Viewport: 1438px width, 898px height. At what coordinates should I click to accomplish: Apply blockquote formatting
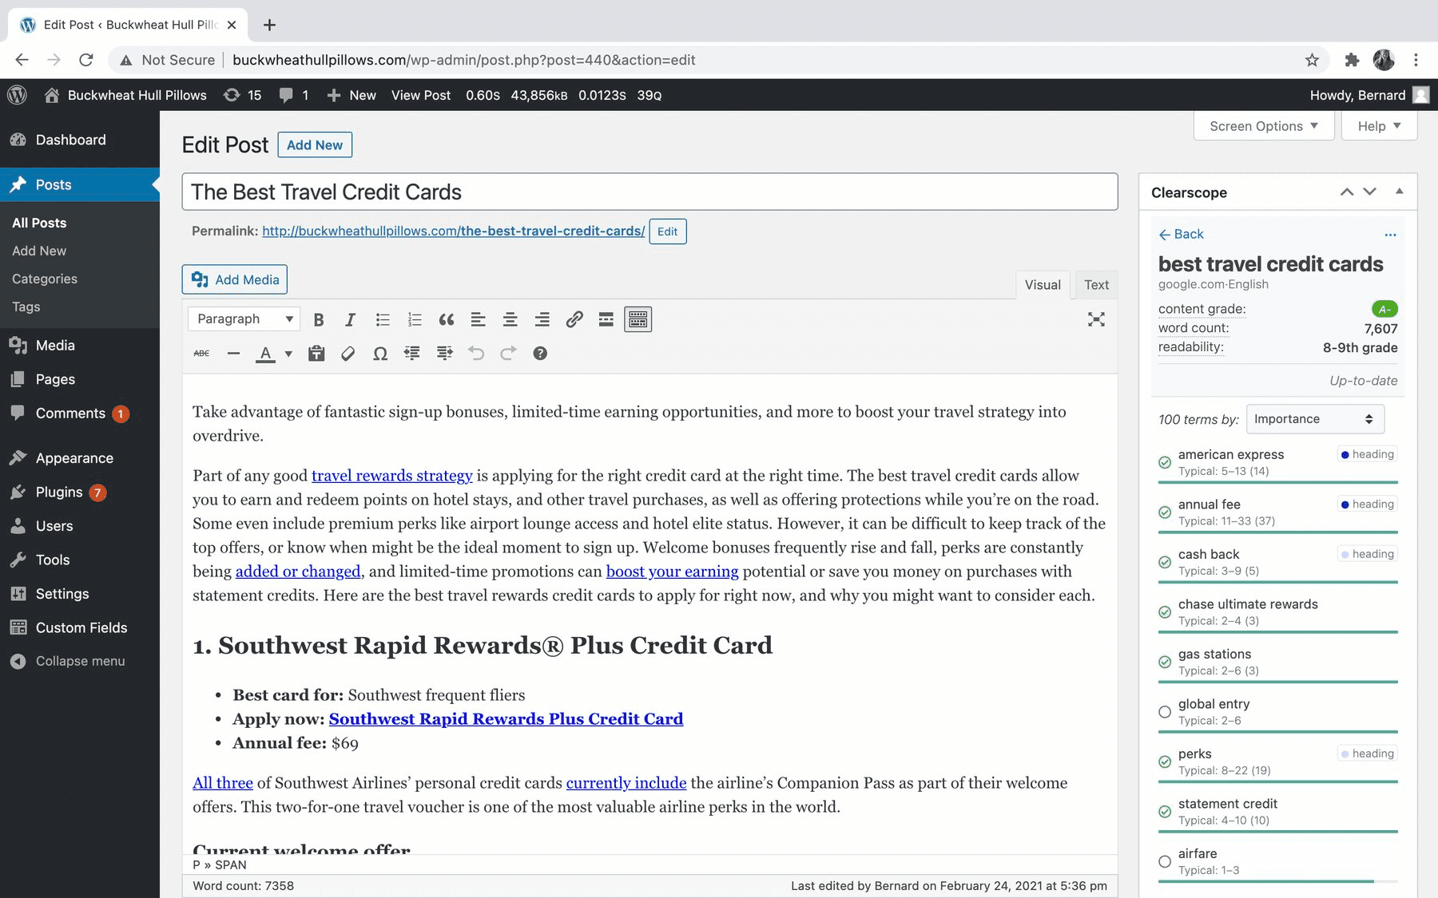pyautogui.click(x=447, y=319)
